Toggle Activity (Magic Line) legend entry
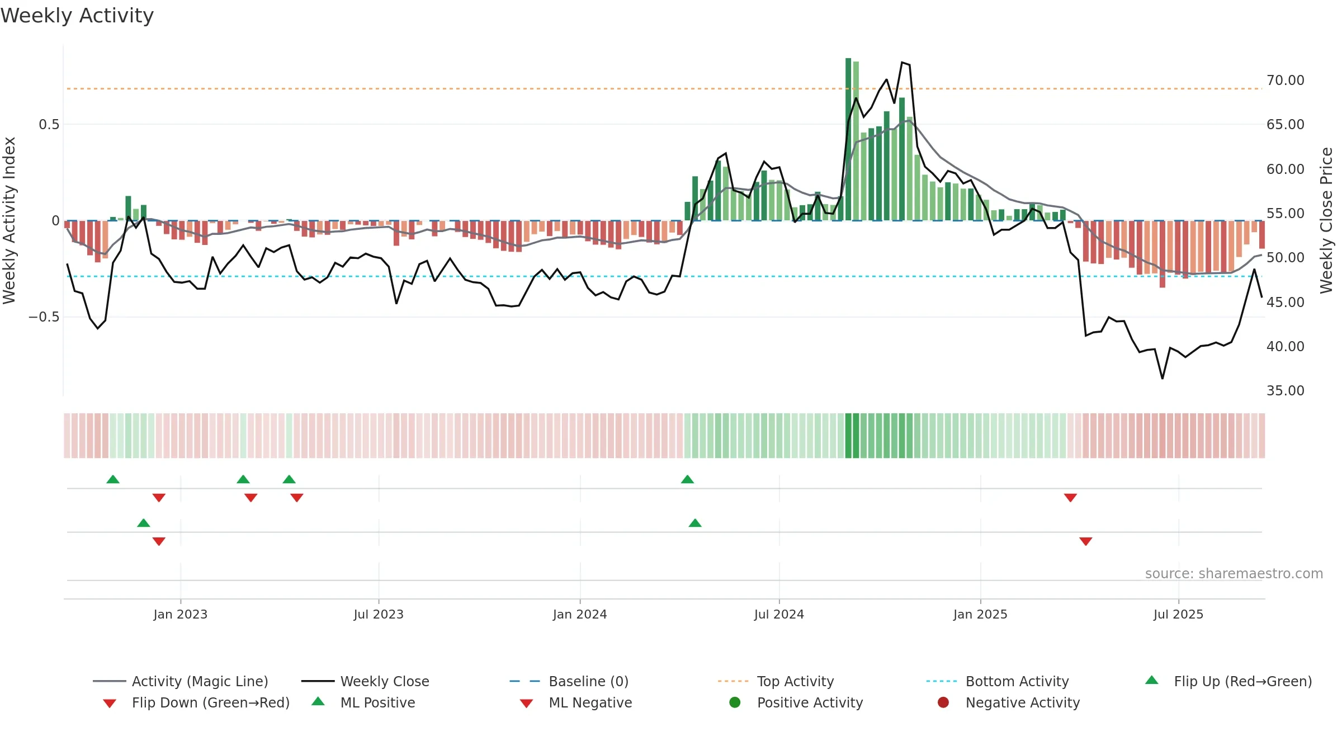 181,681
